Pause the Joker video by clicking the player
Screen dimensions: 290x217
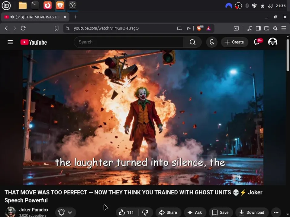(x=143, y=117)
